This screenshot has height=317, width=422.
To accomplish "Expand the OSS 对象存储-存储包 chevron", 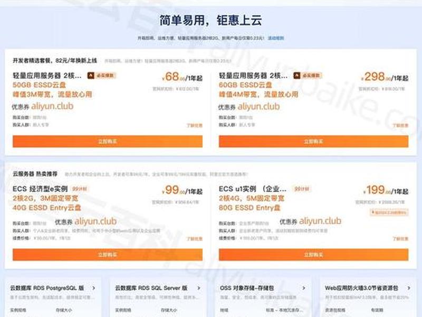I will point(304,288).
